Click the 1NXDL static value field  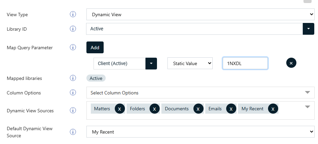(245, 63)
